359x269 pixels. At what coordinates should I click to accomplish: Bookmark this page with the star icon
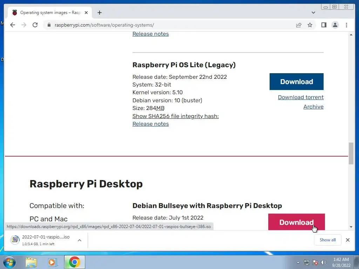[x=310, y=25]
